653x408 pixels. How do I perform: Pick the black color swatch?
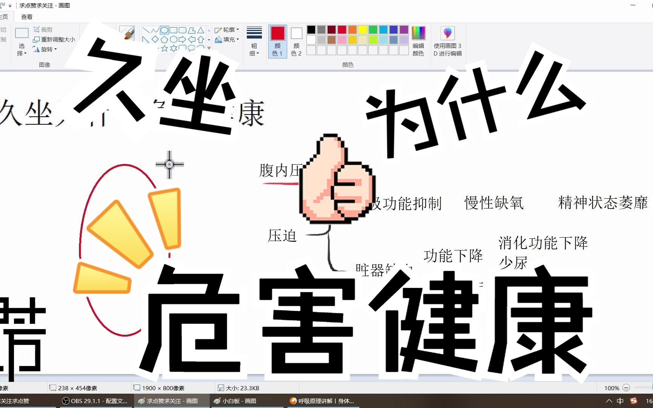(311, 29)
